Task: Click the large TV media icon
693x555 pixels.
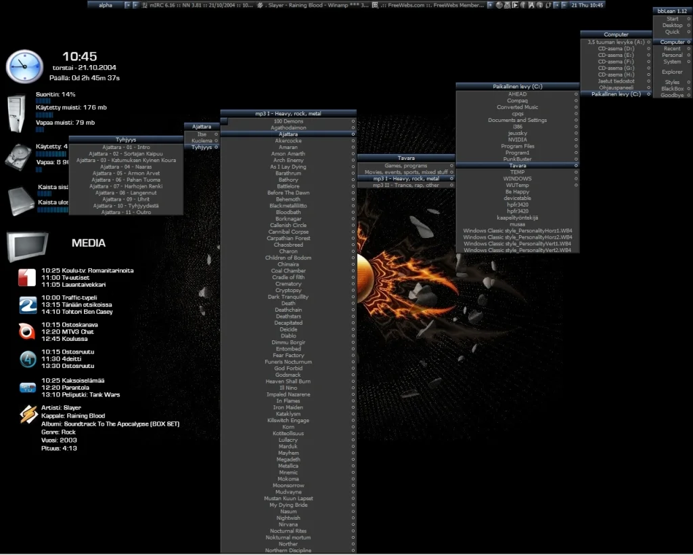Action: pos(27,246)
